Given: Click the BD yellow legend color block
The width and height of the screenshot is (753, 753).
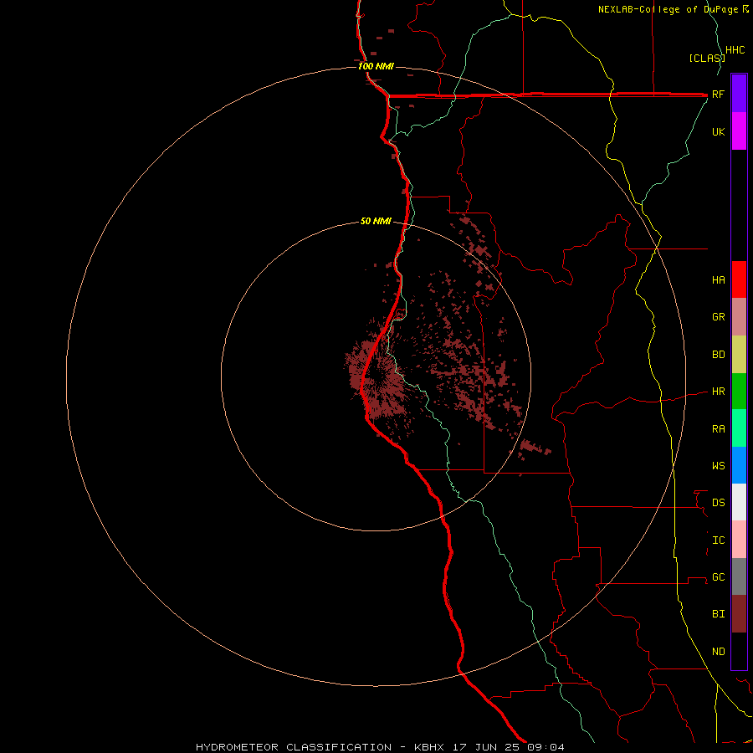Looking at the screenshot, I should point(739,355).
